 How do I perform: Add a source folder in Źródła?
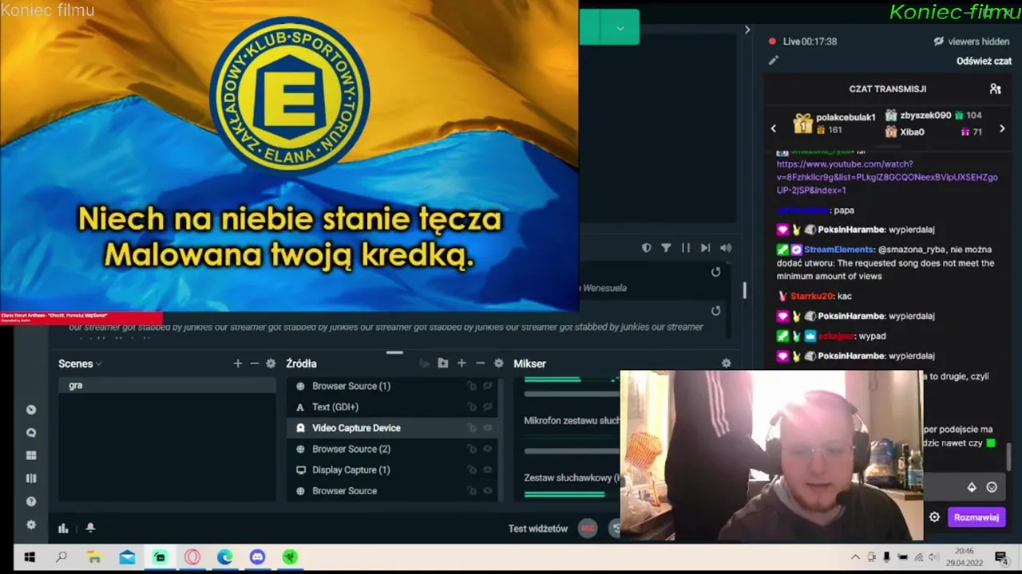click(x=443, y=364)
